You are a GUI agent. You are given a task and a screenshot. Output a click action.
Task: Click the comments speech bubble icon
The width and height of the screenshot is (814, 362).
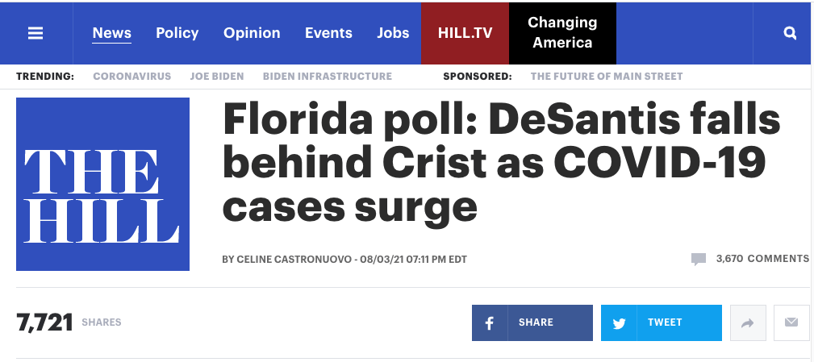[699, 259]
